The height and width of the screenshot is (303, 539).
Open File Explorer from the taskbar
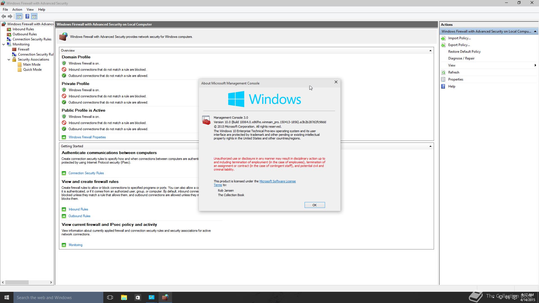[124, 297]
